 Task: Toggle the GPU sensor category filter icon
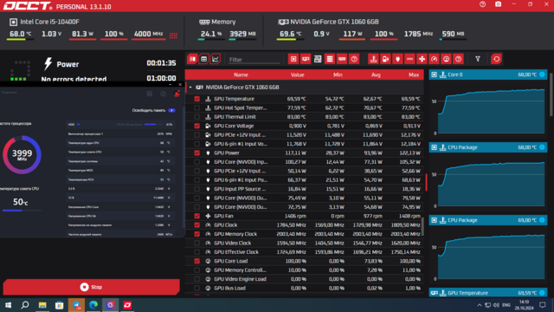pos(306,59)
